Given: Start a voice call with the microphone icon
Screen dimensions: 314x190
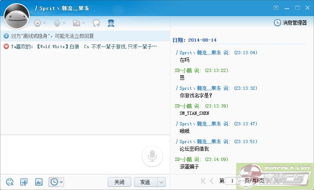Looking at the screenshot, I should [57, 23].
